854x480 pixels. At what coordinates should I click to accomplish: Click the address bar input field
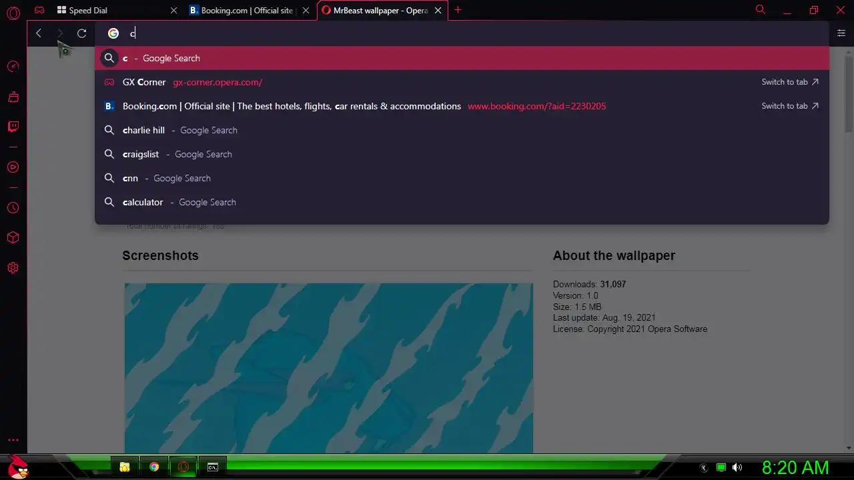pos(460,33)
